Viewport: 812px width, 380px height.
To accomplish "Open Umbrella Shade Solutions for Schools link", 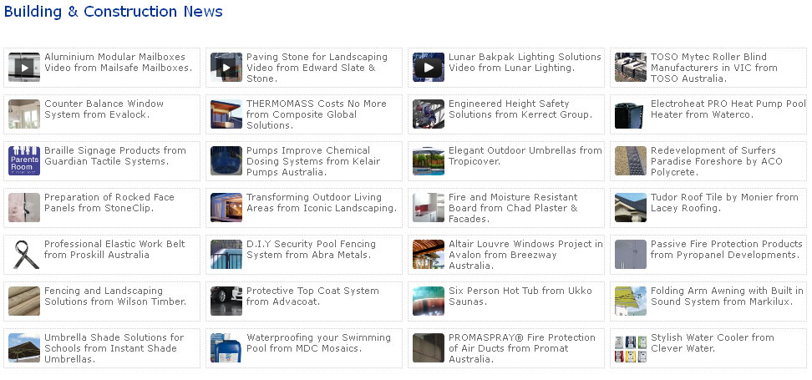I will 114,348.
